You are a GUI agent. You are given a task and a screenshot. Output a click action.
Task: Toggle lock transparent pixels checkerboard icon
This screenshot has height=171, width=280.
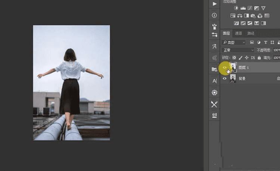tap(234, 58)
